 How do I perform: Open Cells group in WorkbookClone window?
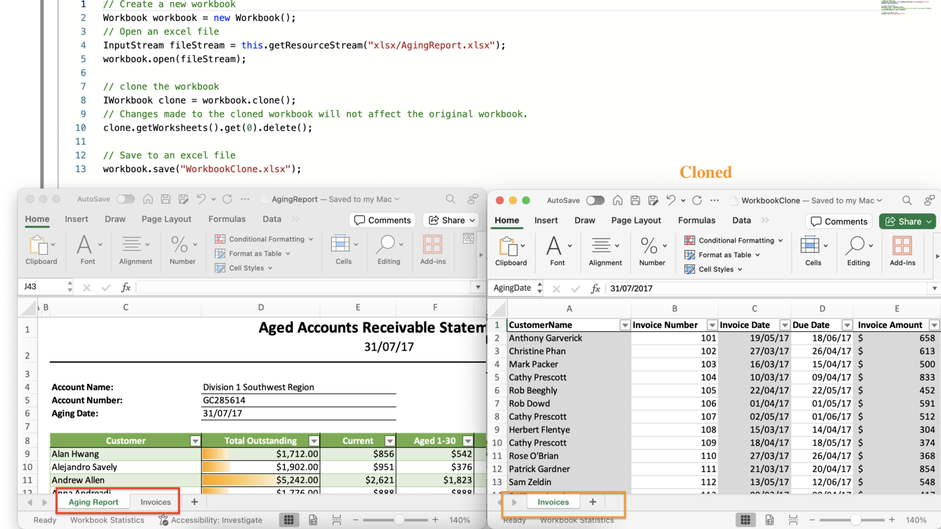[813, 252]
